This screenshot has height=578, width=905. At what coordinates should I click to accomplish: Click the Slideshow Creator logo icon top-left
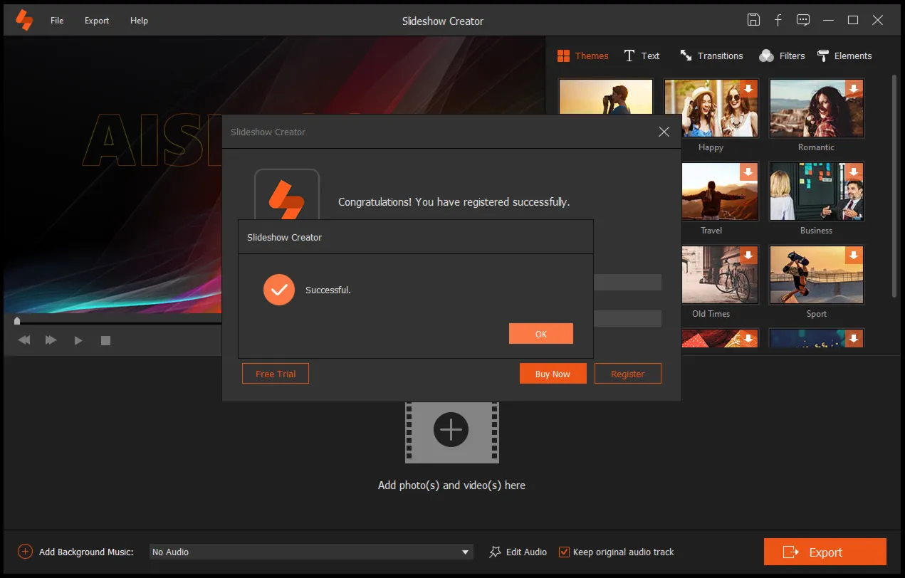24,20
